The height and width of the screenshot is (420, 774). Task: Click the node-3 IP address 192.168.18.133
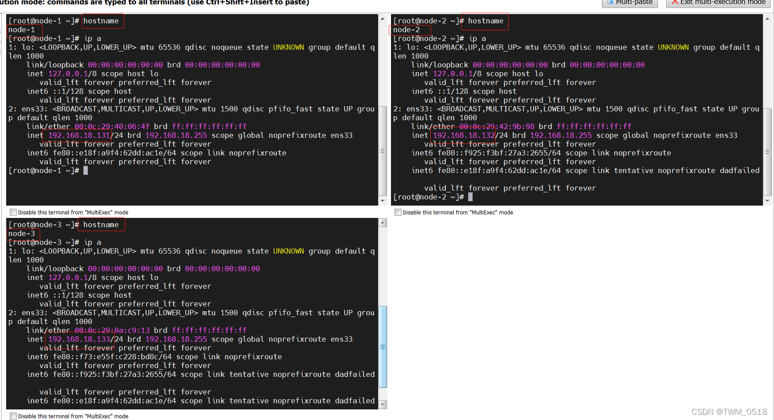[79, 339]
